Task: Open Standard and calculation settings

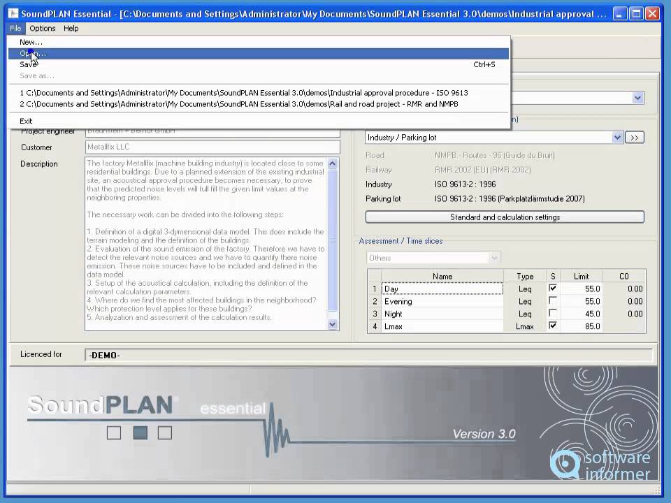Action: [505, 217]
